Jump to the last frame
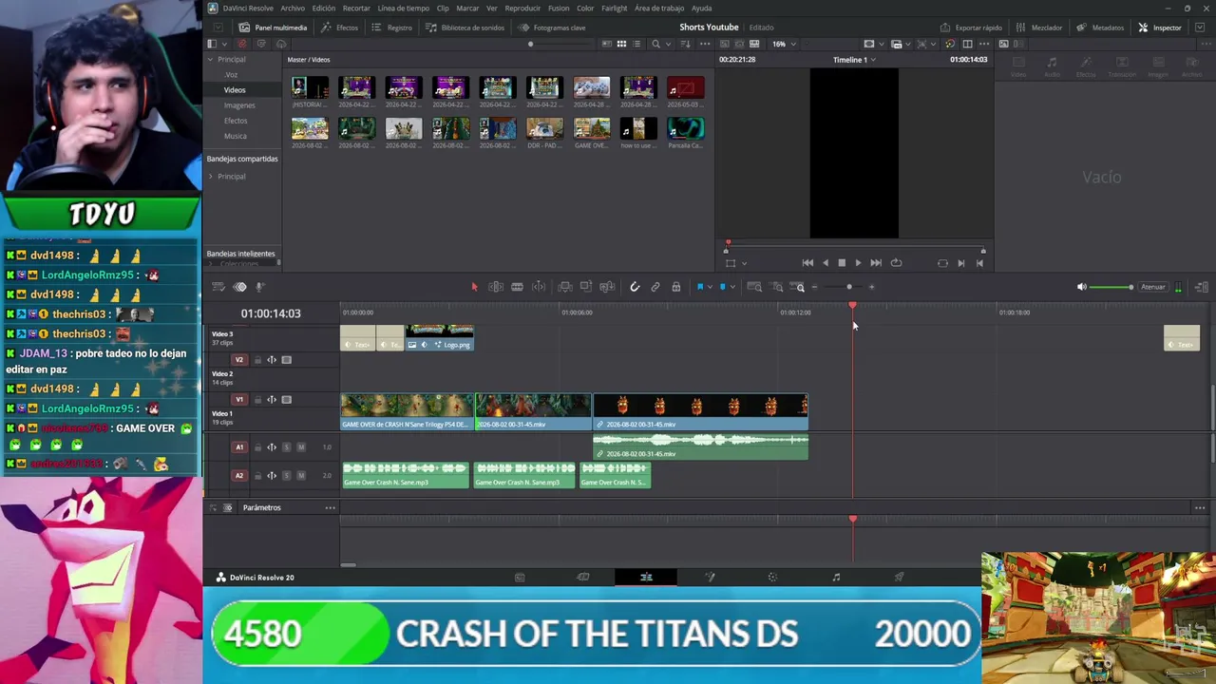Image resolution: width=1216 pixels, height=684 pixels. tap(876, 263)
